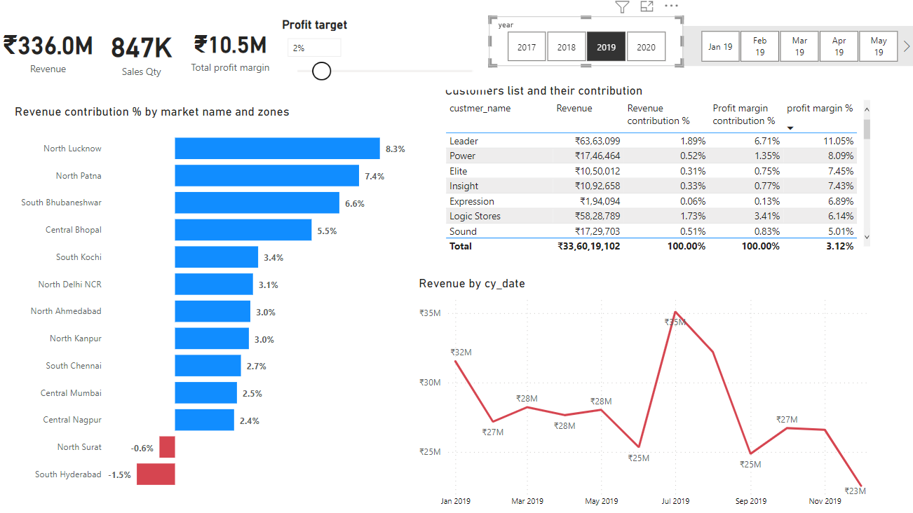Click the North Patna bar
The width and height of the screenshot is (913, 513).
[x=267, y=175]
